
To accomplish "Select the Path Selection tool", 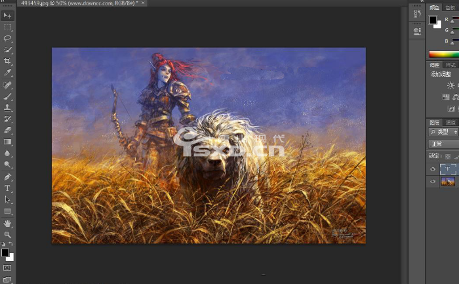I will [x=7, y=199].
